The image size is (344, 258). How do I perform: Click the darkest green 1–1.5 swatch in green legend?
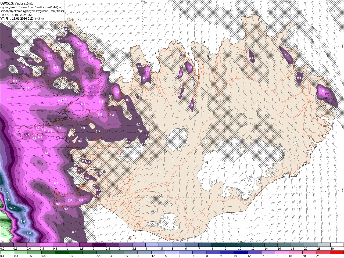click(x=62, y=252)
